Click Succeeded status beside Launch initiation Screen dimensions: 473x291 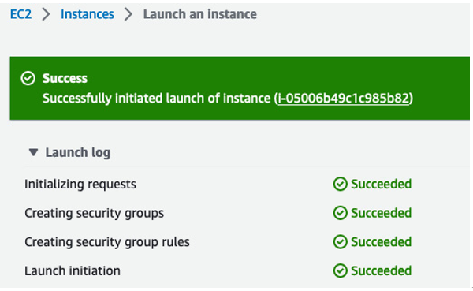pyautogui.click(x=382, y=271)
